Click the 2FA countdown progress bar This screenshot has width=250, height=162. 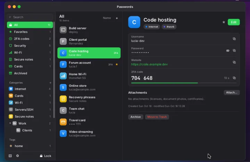pos(184,83)
